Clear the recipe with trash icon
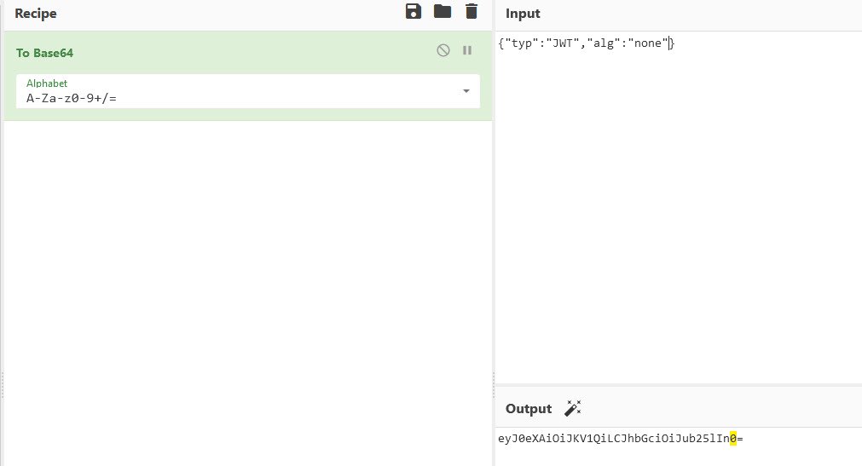Viewport: 862px width, 466px height. (x=471, y=11)
